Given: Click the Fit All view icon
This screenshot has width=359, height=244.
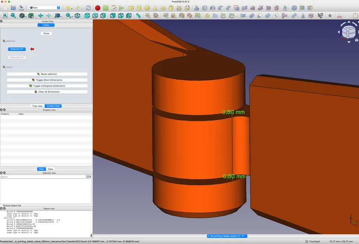Looking at the screenshot, I should pyautogui.click(x=5, y=16).
